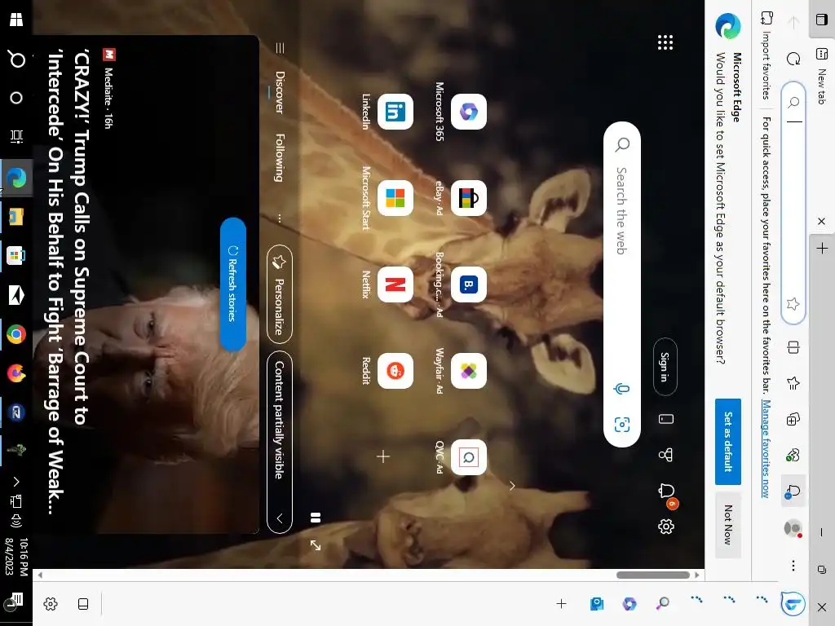Open the profile avatar in Edge toolbar

pos(793,528)
